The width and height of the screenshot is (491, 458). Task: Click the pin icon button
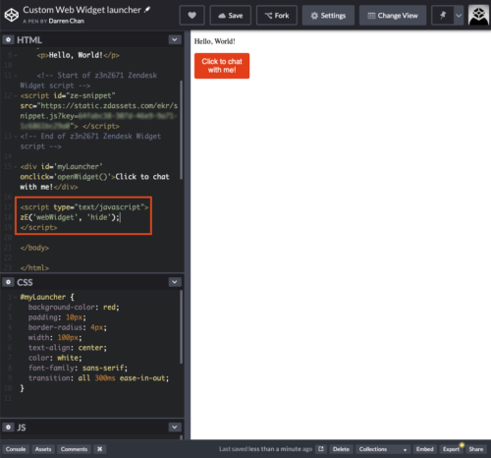pos(443,16)
